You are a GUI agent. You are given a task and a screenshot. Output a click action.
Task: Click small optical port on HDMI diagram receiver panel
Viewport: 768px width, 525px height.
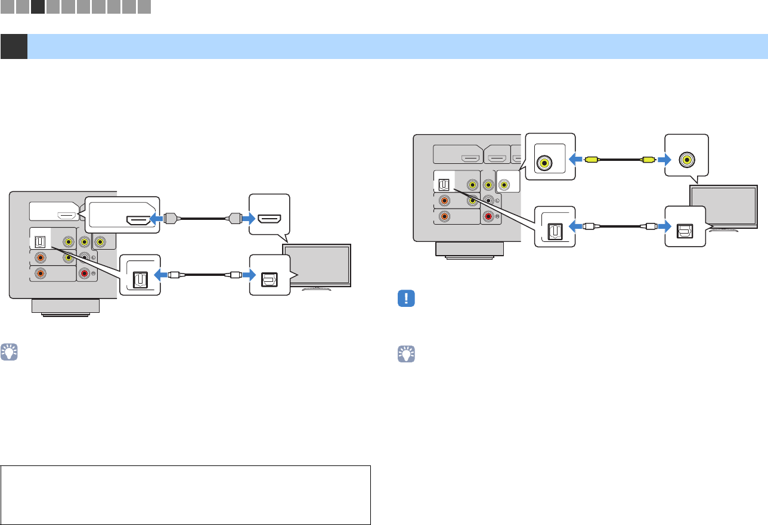click(41, 243)
